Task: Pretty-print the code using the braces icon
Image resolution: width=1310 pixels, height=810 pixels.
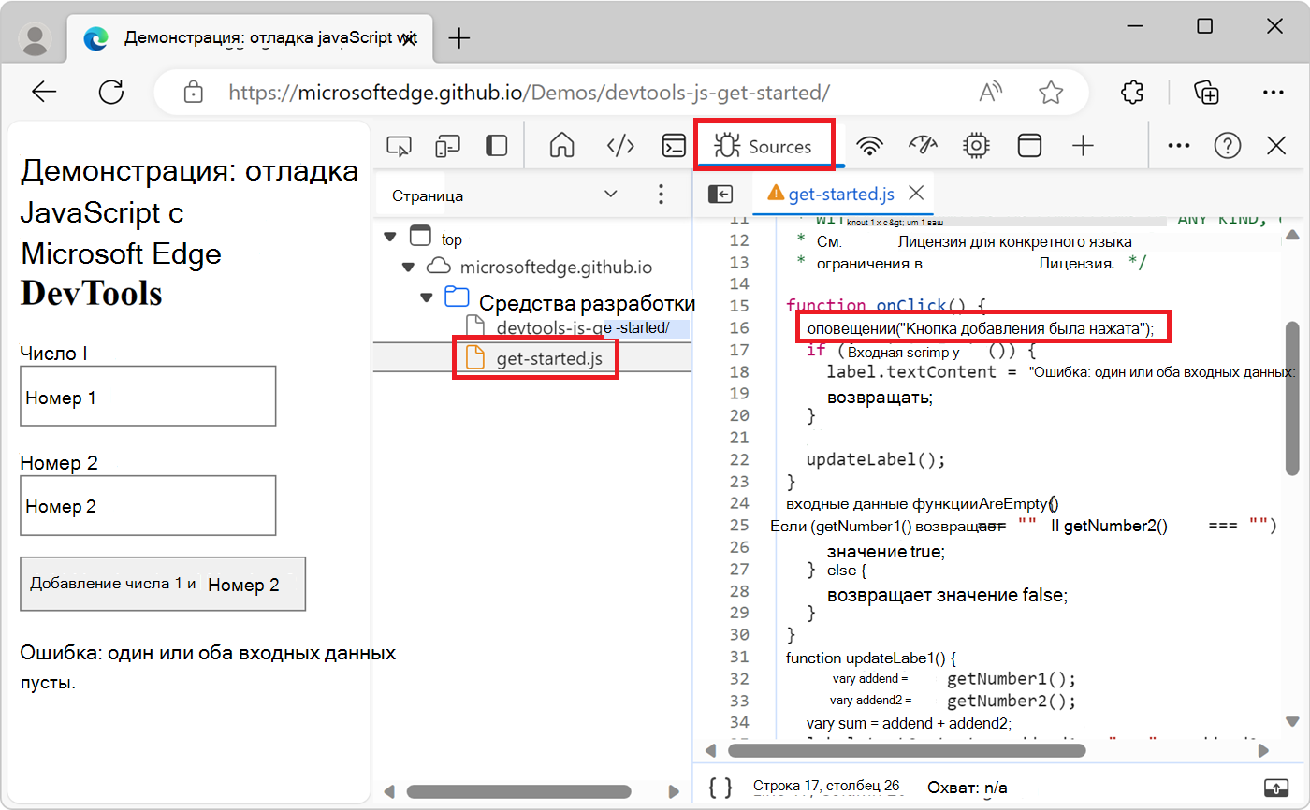Action: [x=720, y=787]
